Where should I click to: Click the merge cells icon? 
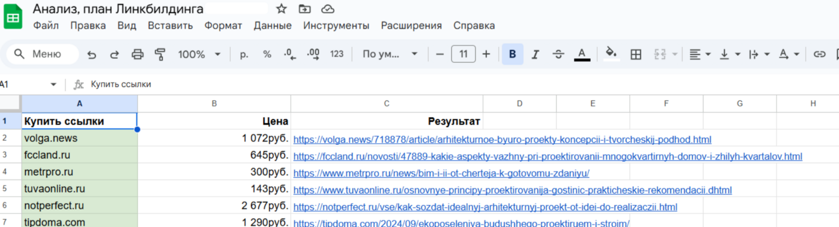(x=660, y=54)
